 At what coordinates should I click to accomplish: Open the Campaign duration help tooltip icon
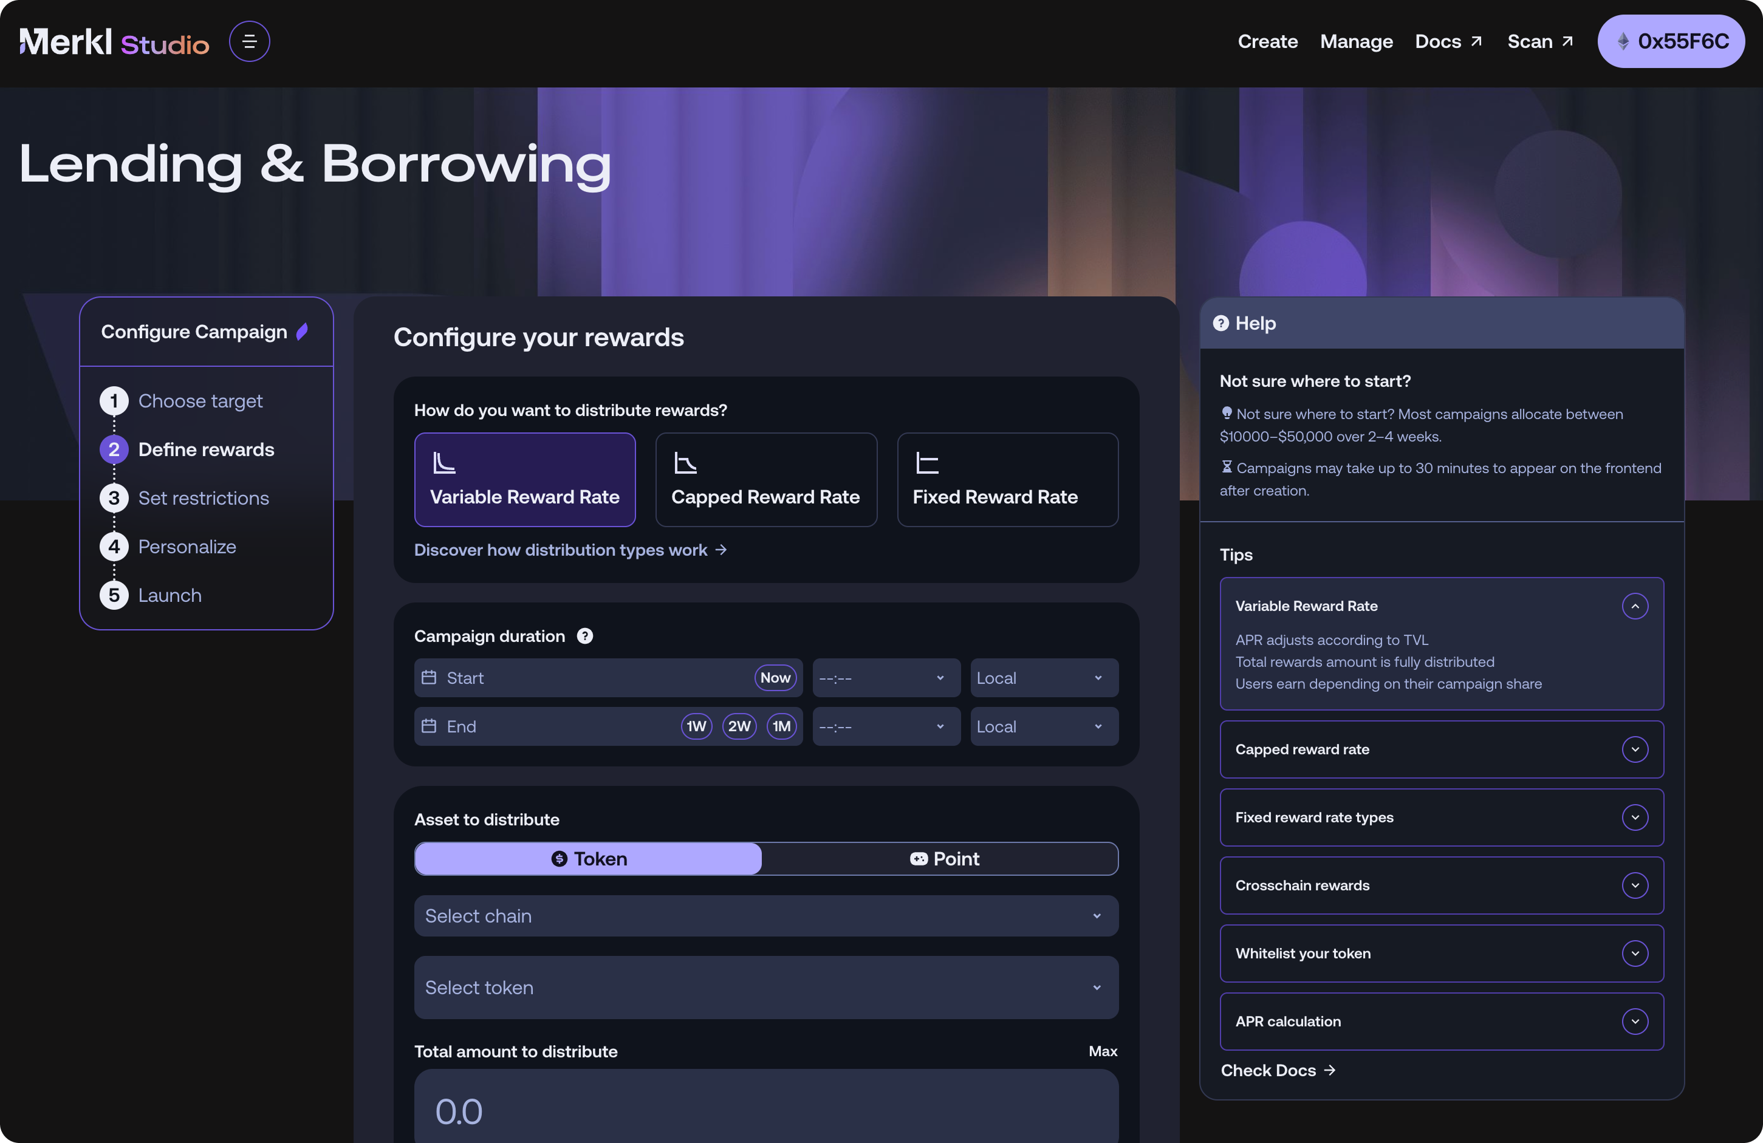coord(584,636)
